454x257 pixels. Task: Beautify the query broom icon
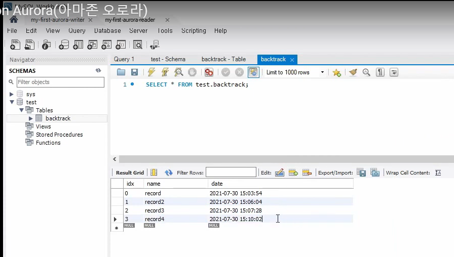(x=353, y=72)
